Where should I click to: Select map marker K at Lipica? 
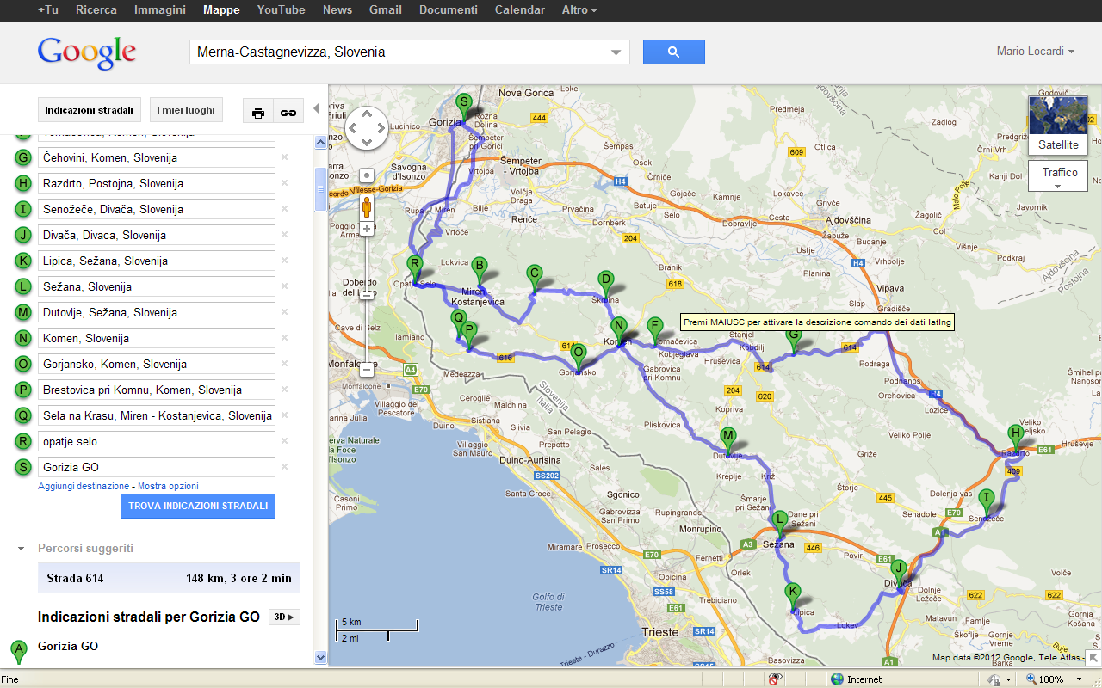click(x=792, y=597)
